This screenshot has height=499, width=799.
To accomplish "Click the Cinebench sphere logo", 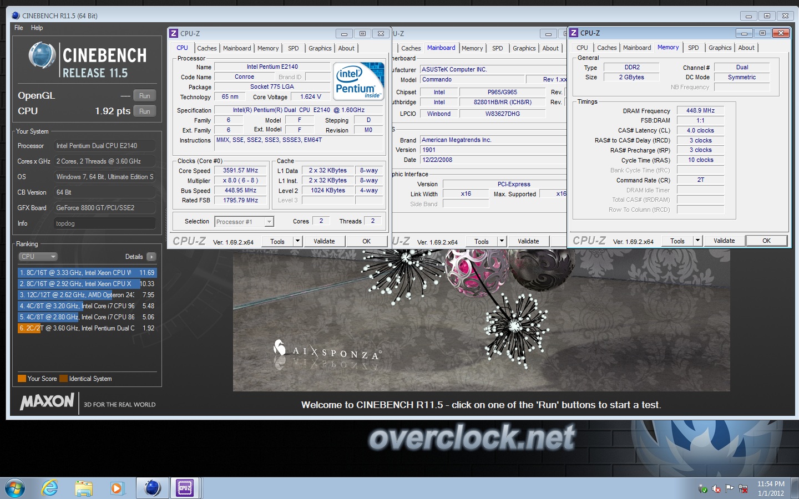I will tap(42, 56).
